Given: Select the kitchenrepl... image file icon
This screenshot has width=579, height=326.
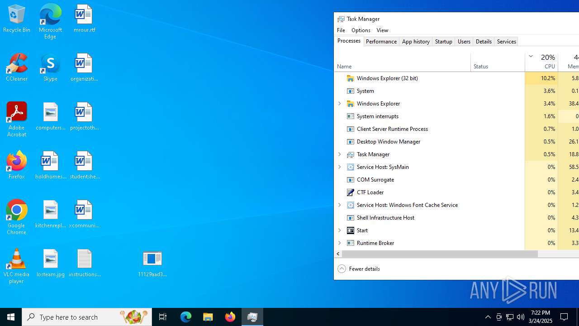Looking at the screenshot, I should [50, 214].
